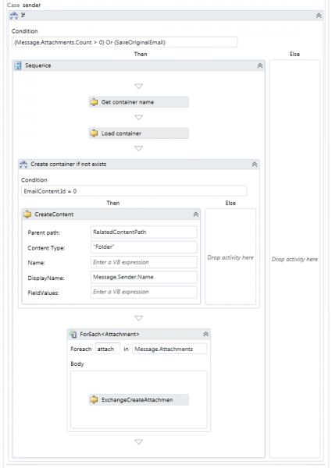This screenshot has width=332, height=468.
Task: Select the Get container name activity
Action: click(138, 102)
